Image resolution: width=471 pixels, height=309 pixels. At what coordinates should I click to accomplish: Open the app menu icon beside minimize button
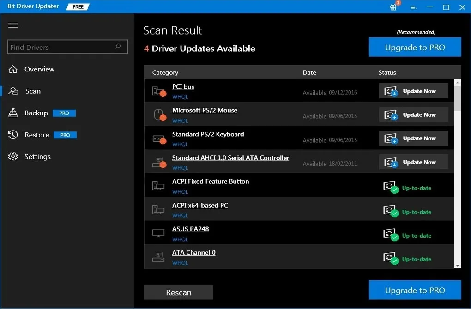413,7
